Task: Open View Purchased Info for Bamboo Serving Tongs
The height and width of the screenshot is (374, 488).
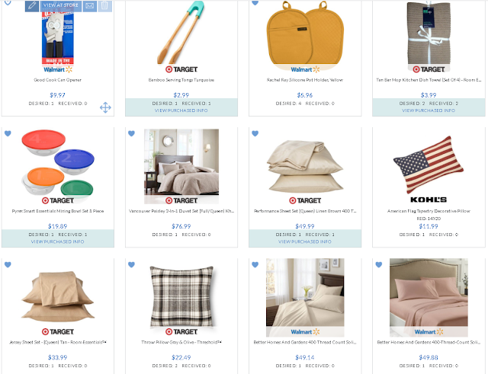Action: [x=181, y=110]
